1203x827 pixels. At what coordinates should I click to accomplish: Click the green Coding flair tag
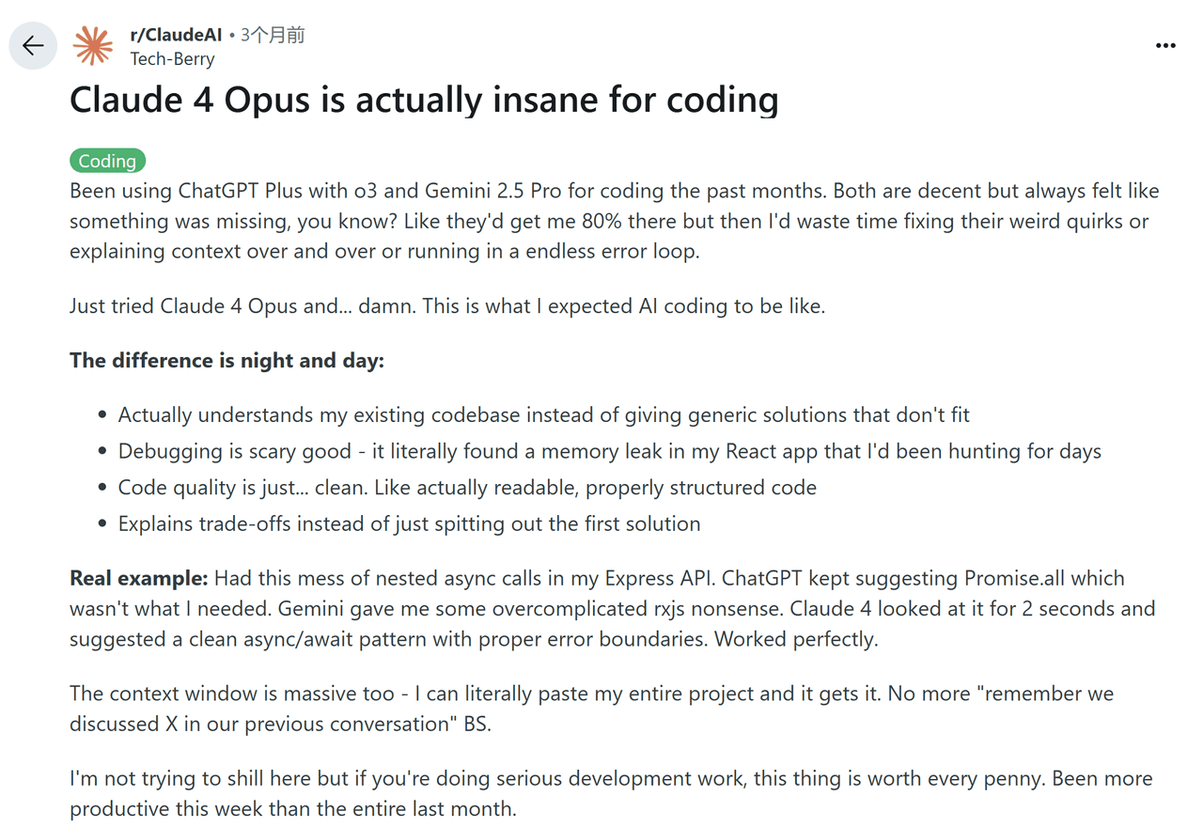pos(108,161)
